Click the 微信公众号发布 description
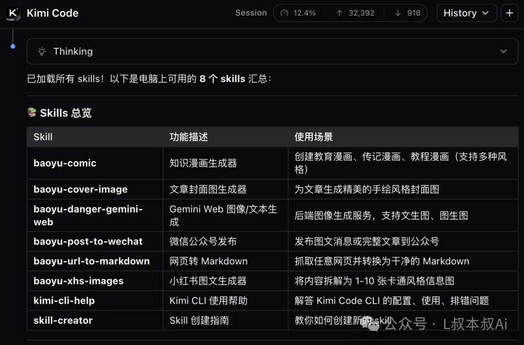Image resolution: width=524 pixels, height=345 pixels. click(203, 241)
